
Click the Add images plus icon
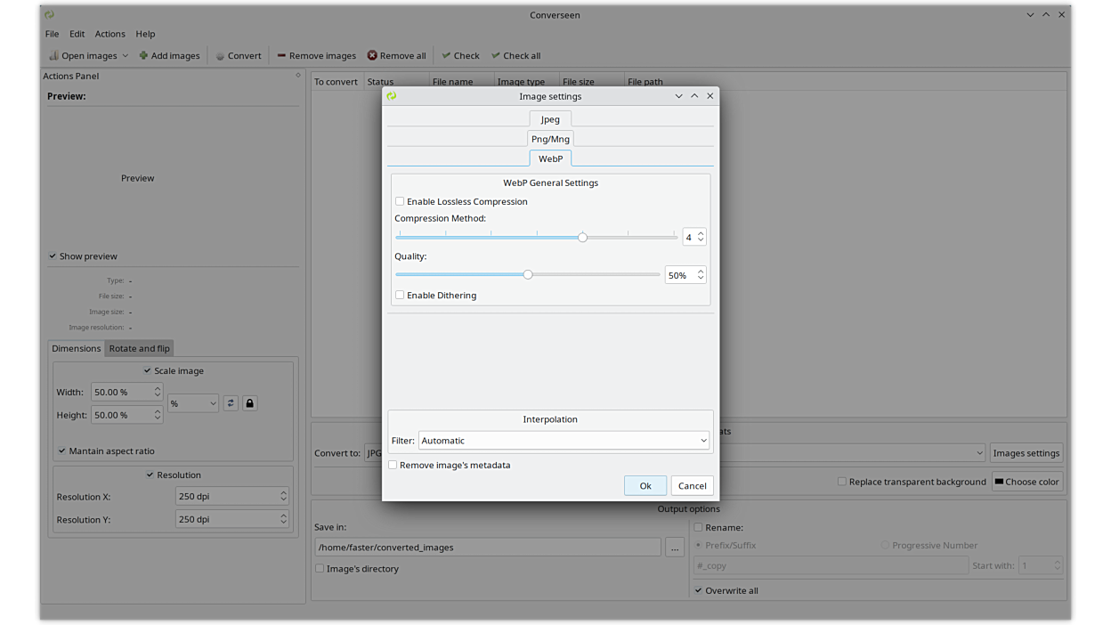(x=143, y=55)
